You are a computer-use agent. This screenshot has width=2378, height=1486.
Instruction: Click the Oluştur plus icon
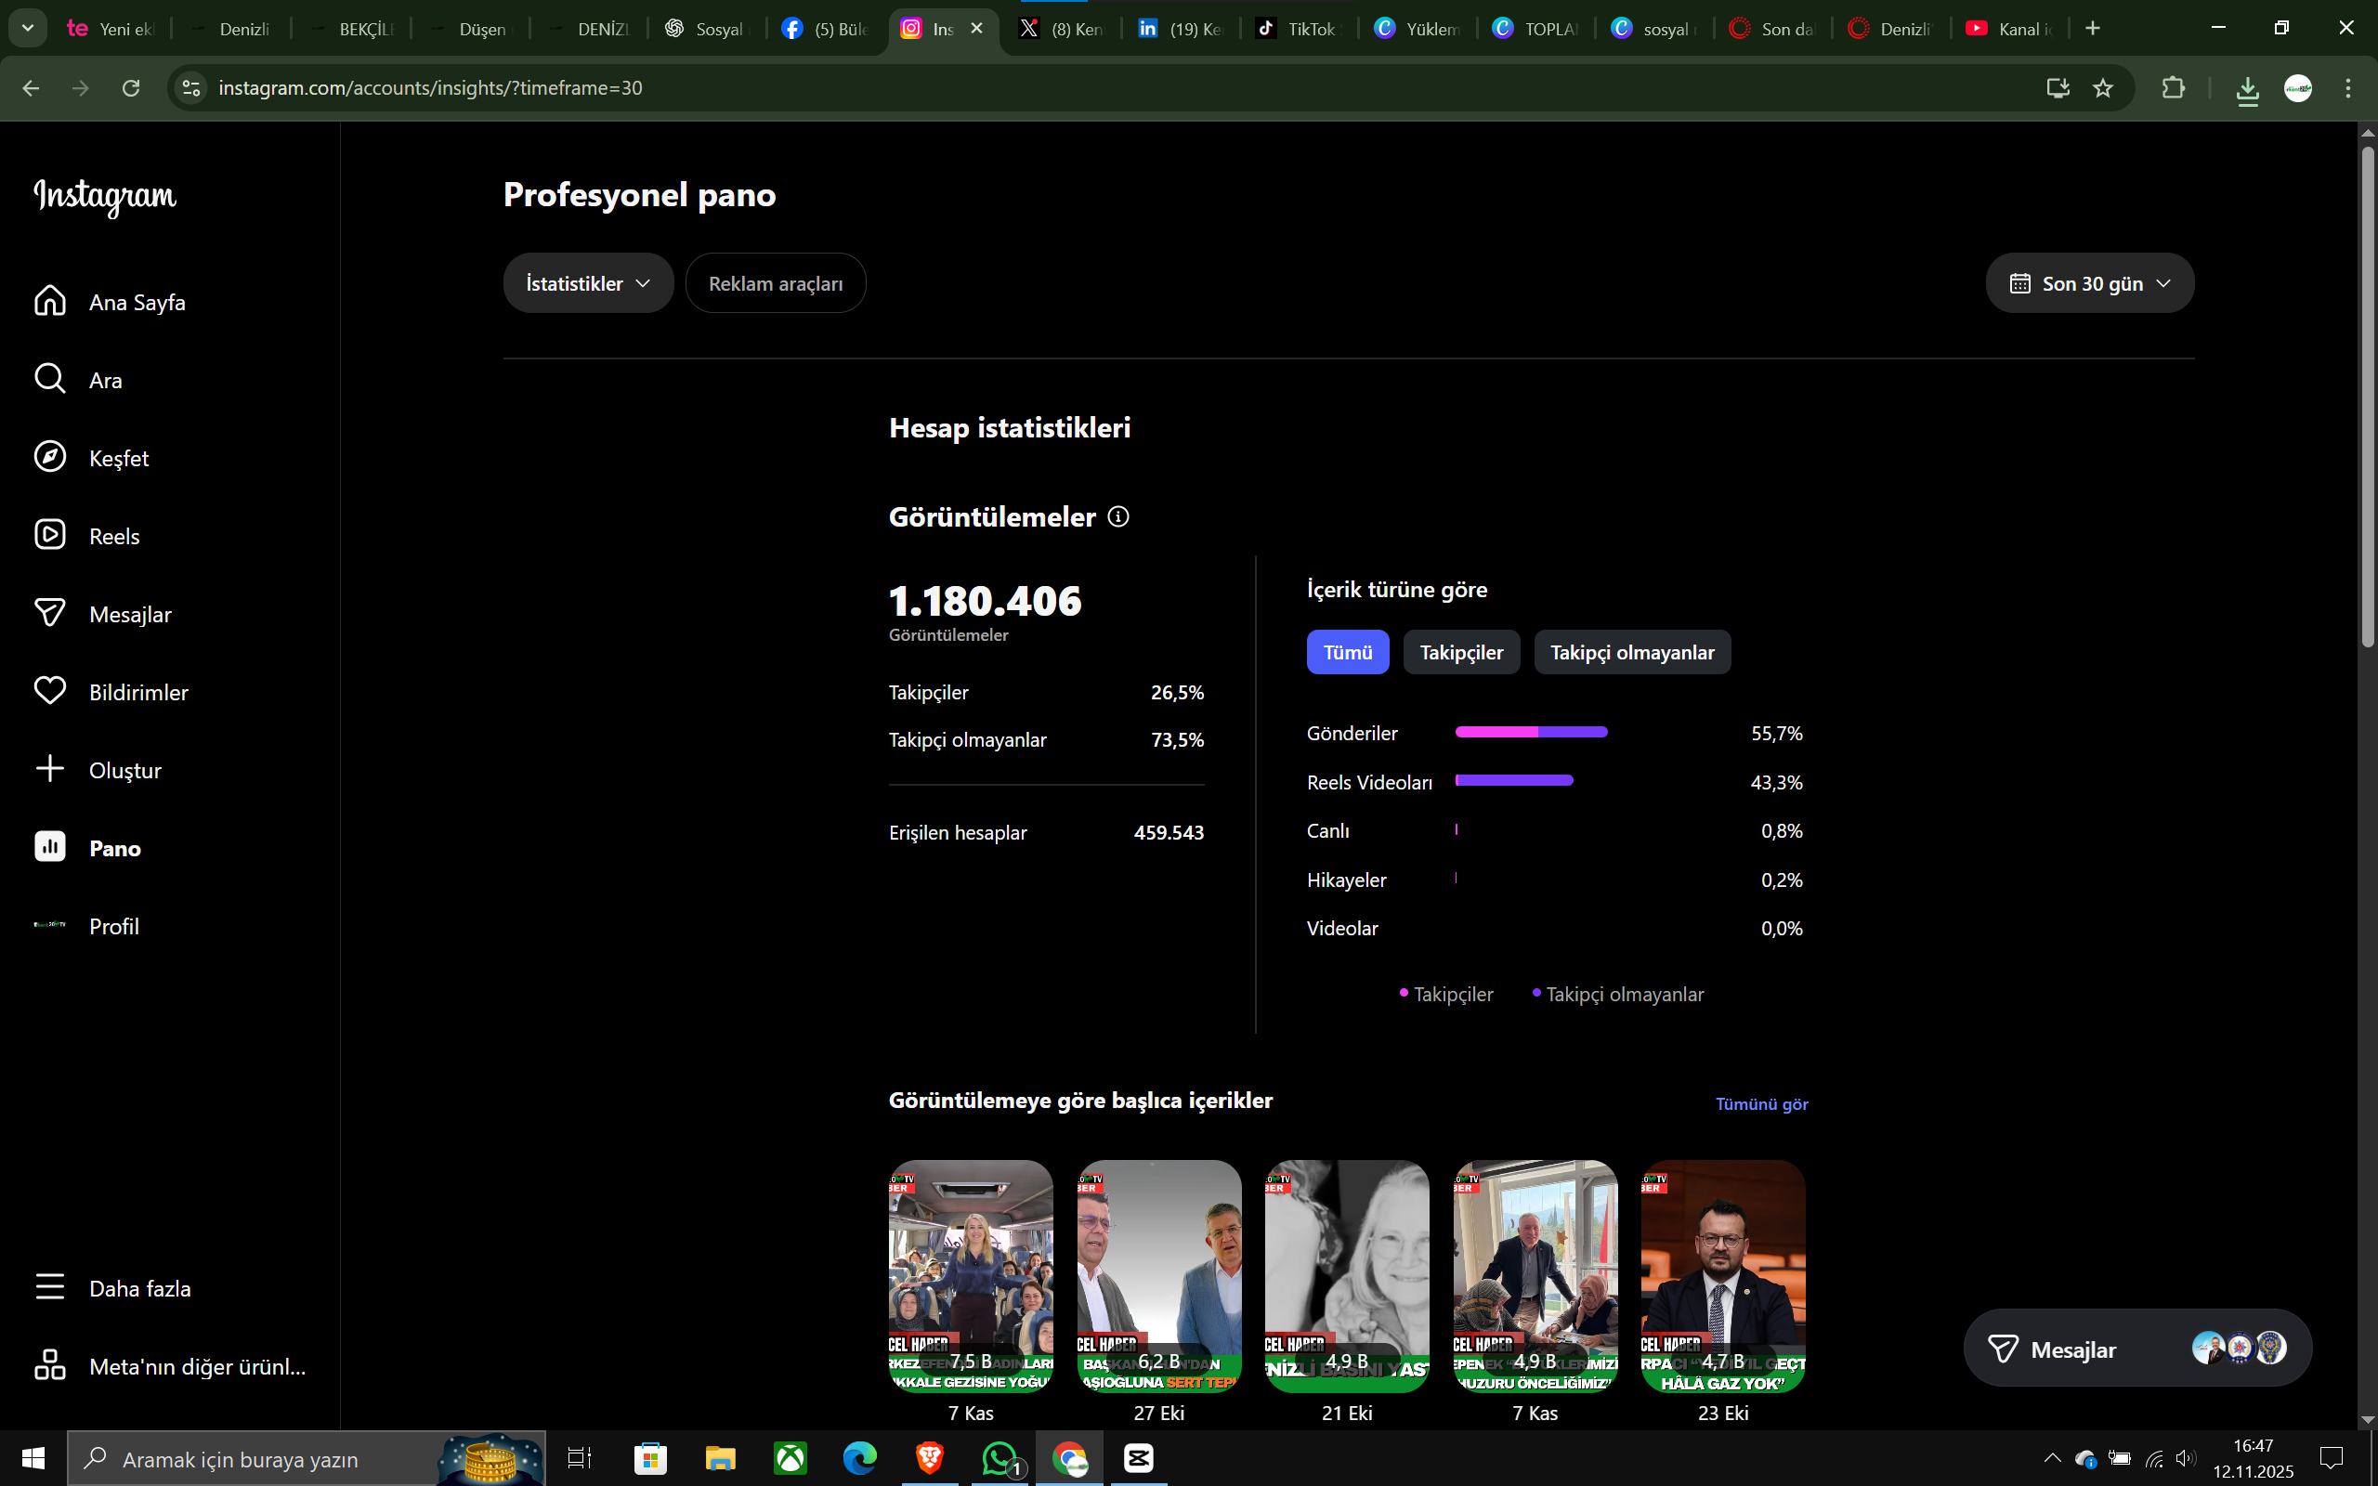(x=49, y=769)
